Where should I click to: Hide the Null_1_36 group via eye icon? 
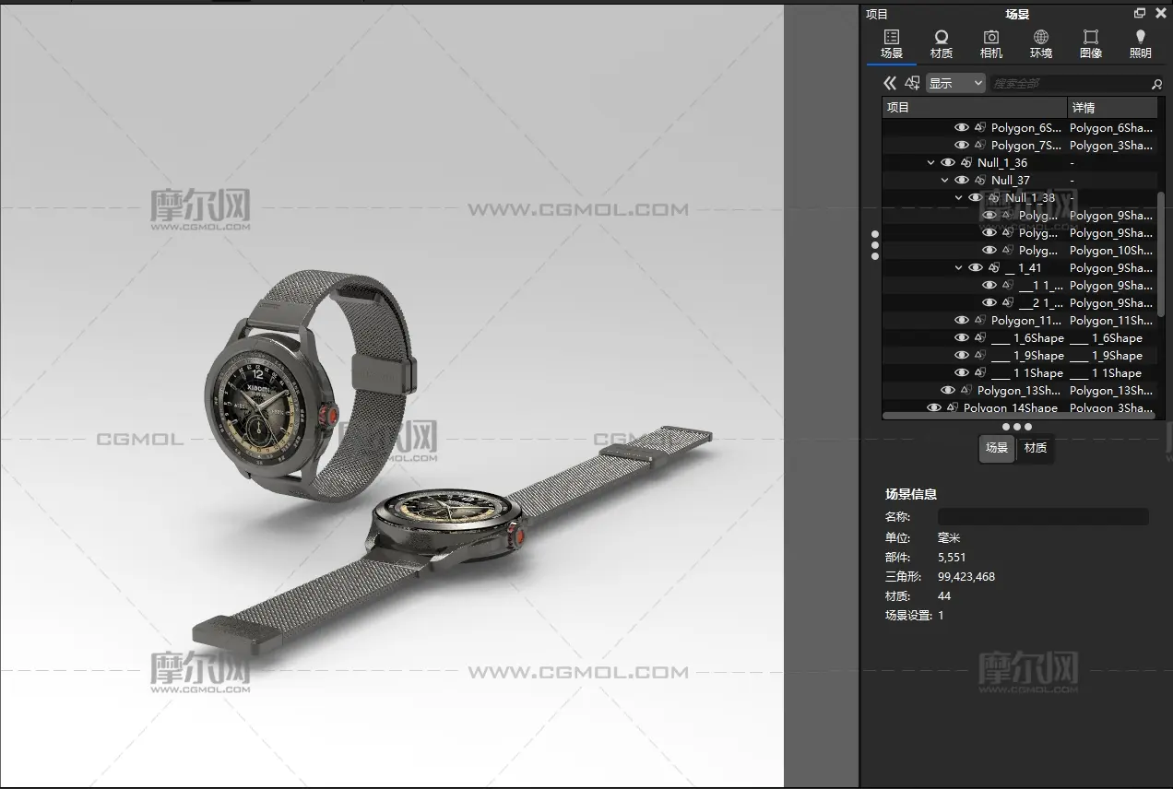(x=948, y=163)
